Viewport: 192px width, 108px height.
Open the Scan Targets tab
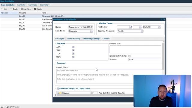(60, 39)
